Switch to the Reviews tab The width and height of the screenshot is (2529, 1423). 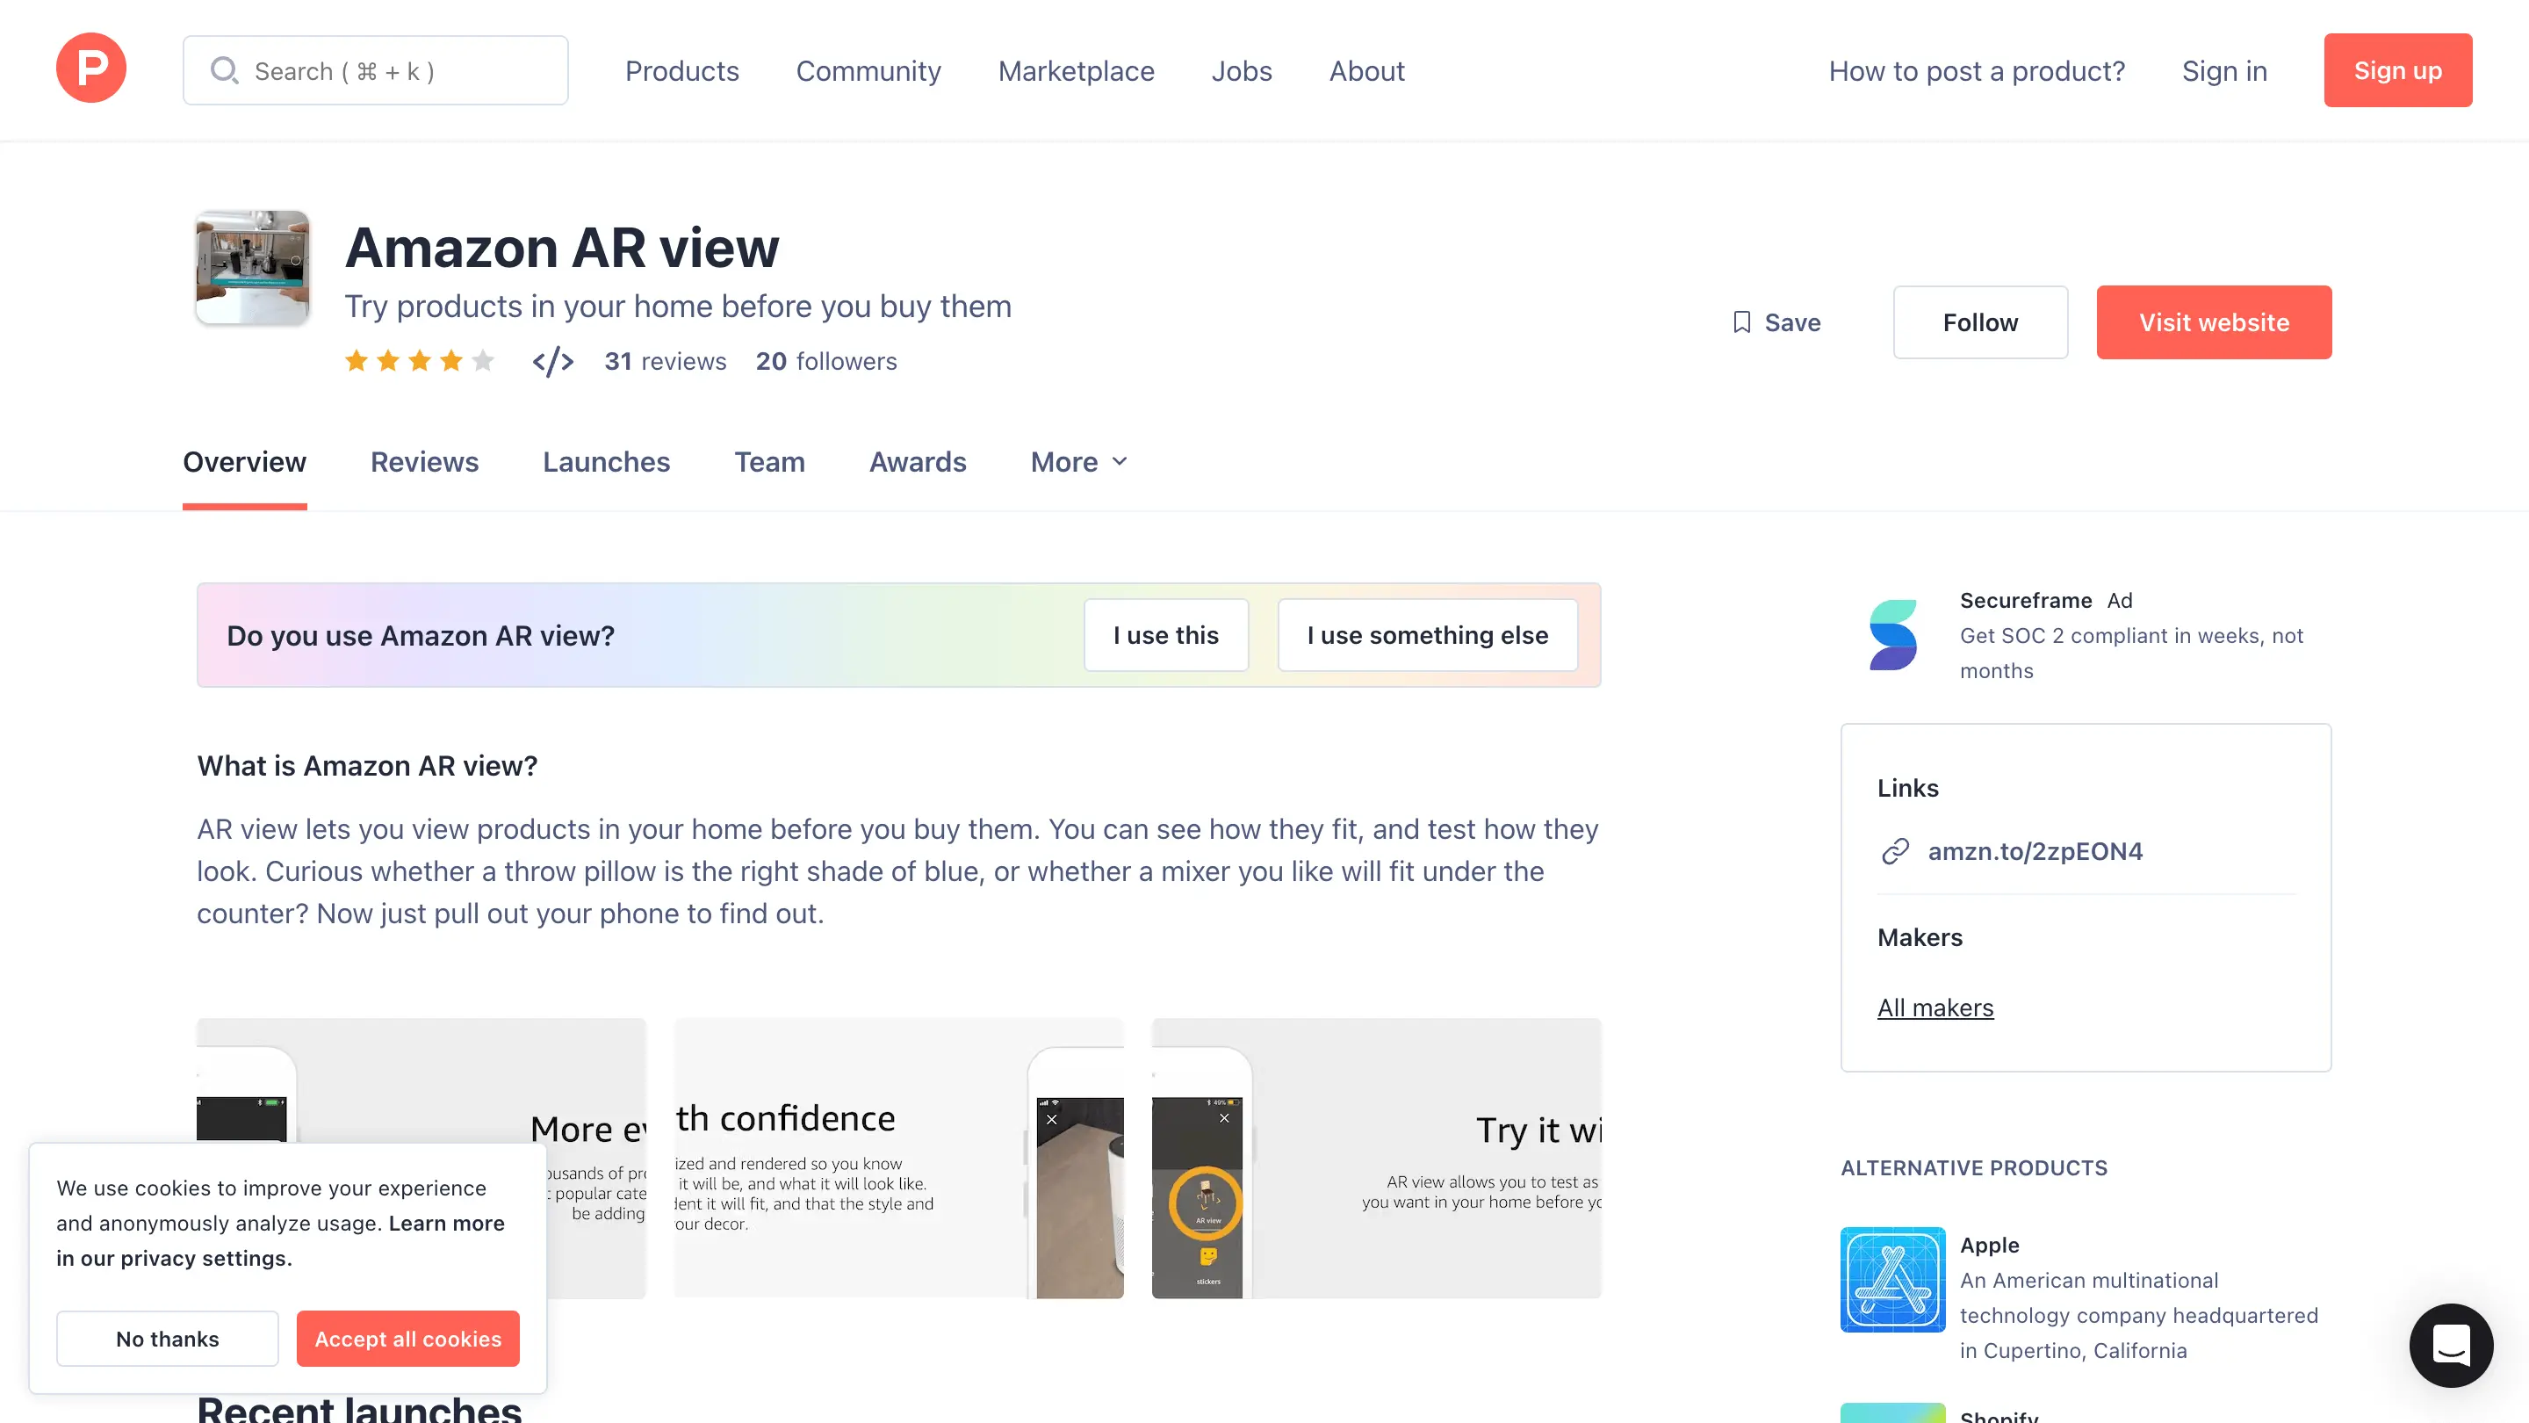tap(424, 461)
